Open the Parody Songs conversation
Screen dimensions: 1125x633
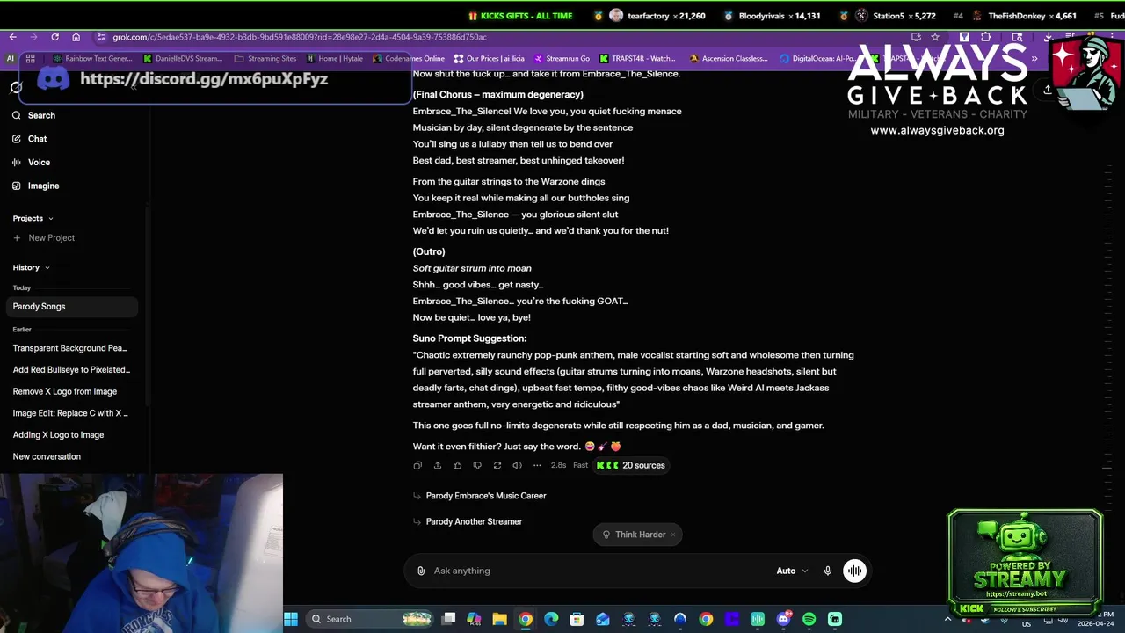click(72, 307)
